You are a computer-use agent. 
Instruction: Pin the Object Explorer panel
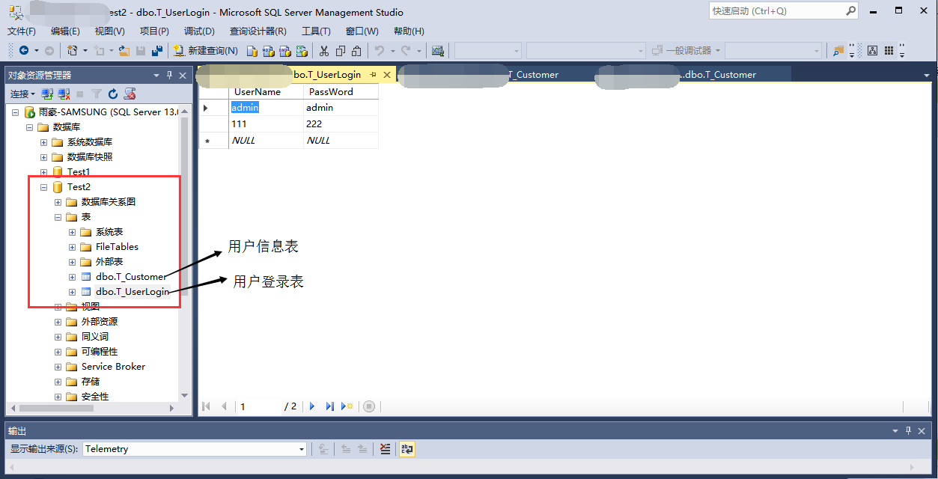coord(169,75)
